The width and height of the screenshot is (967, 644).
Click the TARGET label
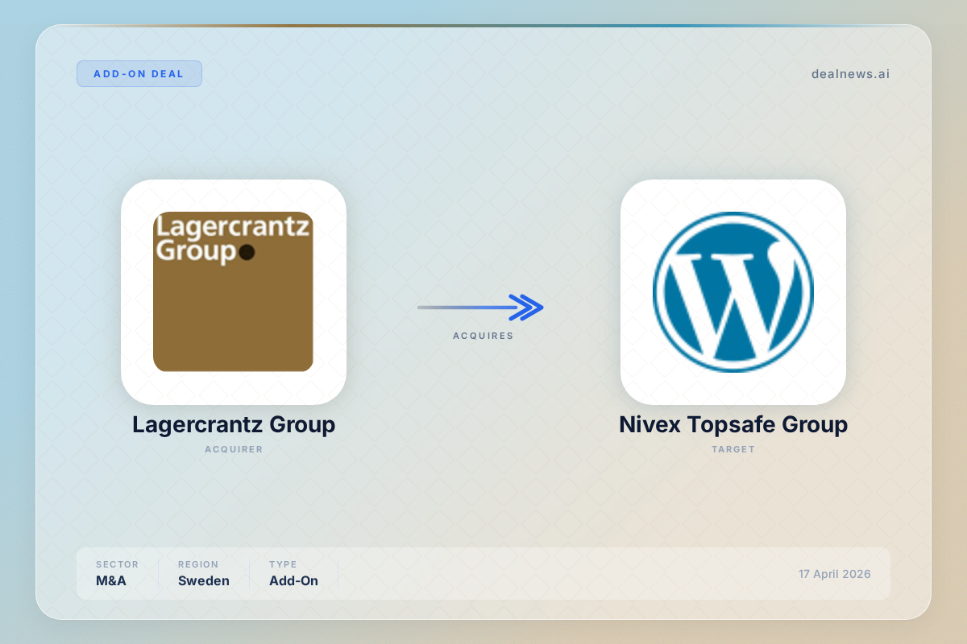[733, 449]
